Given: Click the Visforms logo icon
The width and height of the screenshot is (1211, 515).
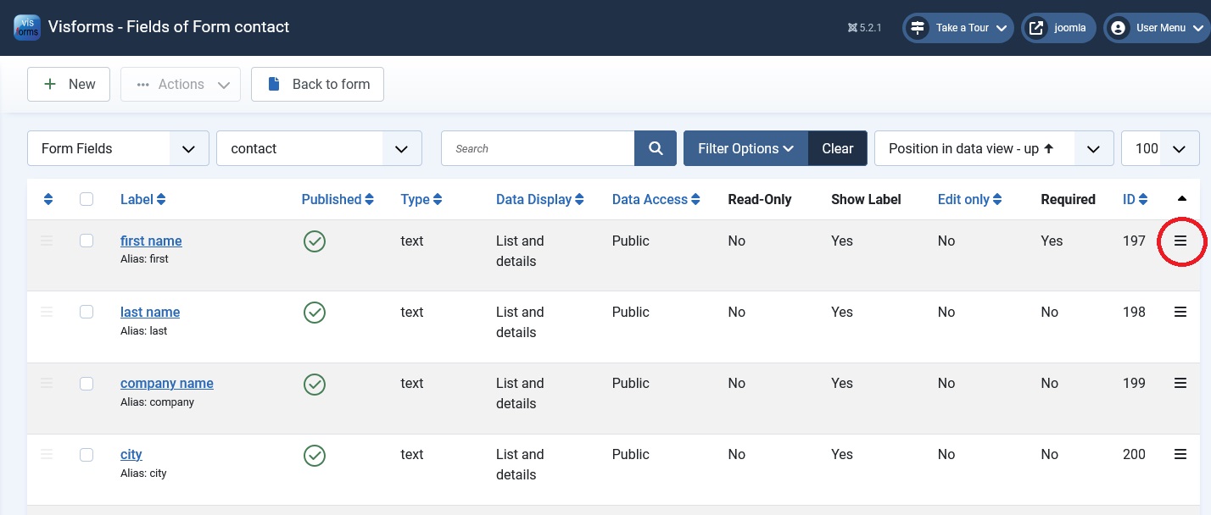Looking at the screenshot, I should click(x=27, y=27).
